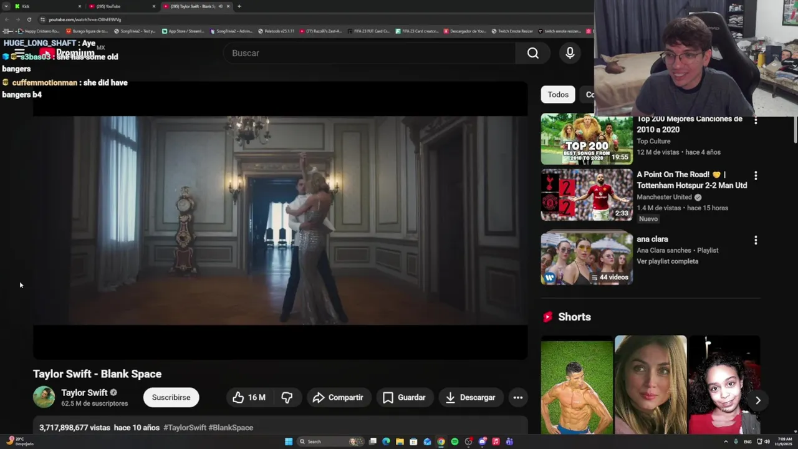The width and height of the screenshot is (798, 449).
Task: Show next Shorts with the right chevron
Action: pos(757,400)
